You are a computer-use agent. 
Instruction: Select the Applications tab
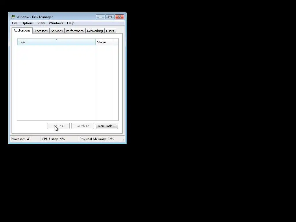pyautogui.click(x=22, y=30)
